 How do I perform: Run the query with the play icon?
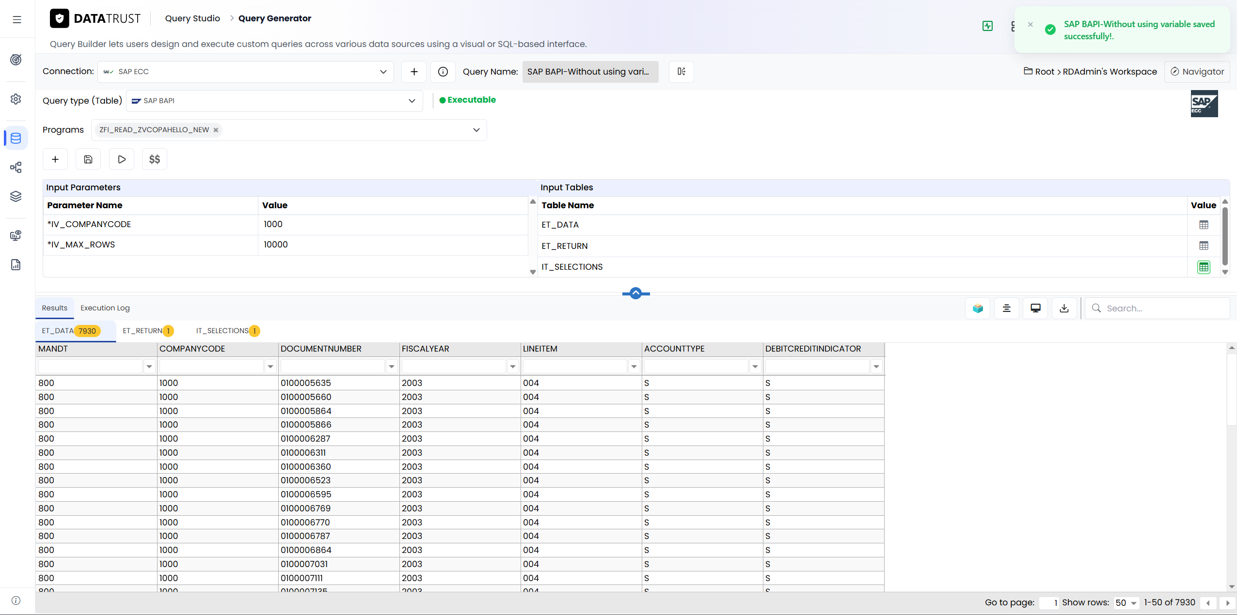[122, 159]
